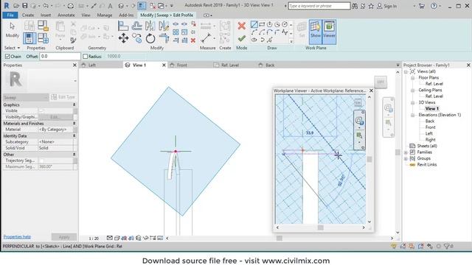Click the Offset input field
The height and width of the screenshot is (265, 472).
[60, 56]
